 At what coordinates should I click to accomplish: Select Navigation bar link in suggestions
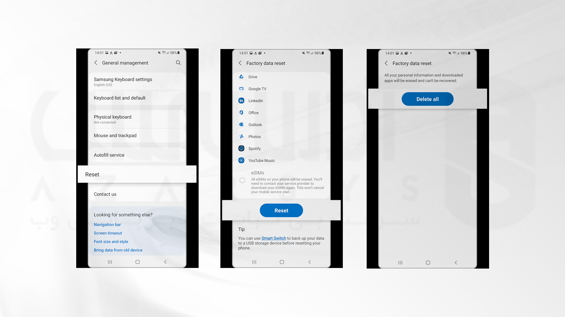pyautogui.click(x=107, y=225)
